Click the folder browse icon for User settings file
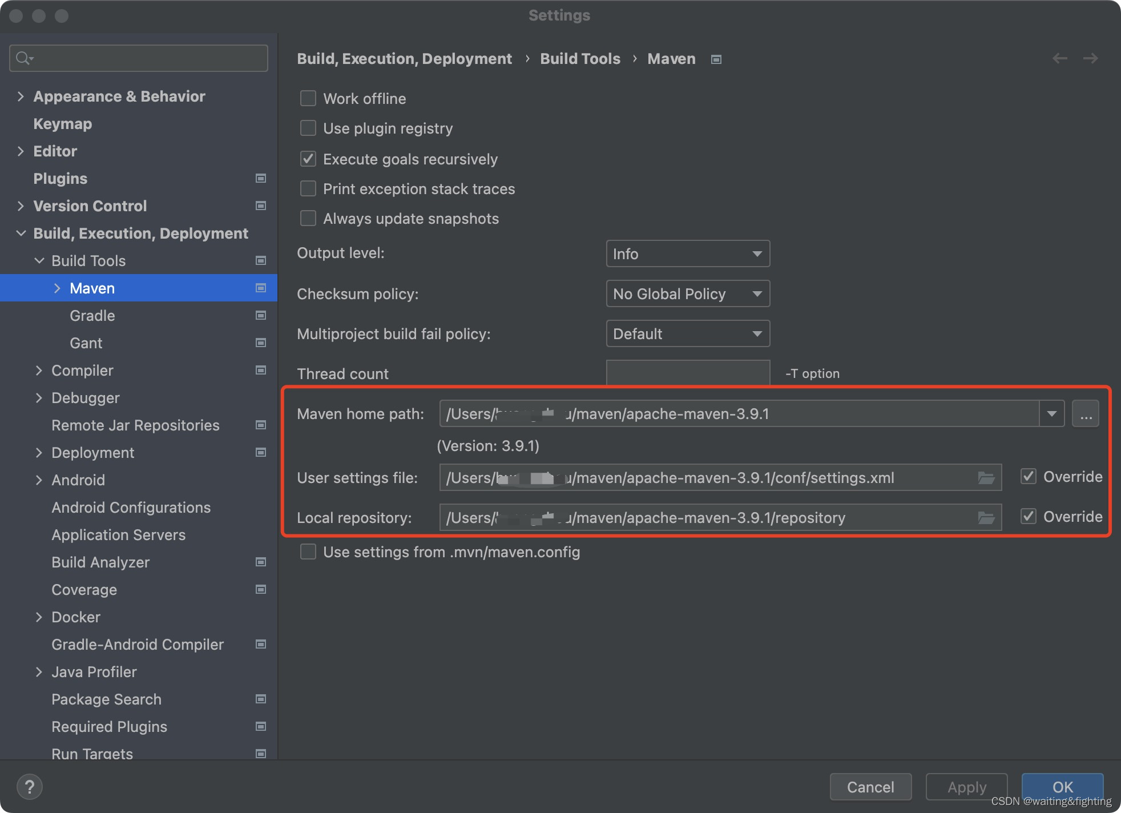Viewport: 1121px width, 813px height. [986, 477]
